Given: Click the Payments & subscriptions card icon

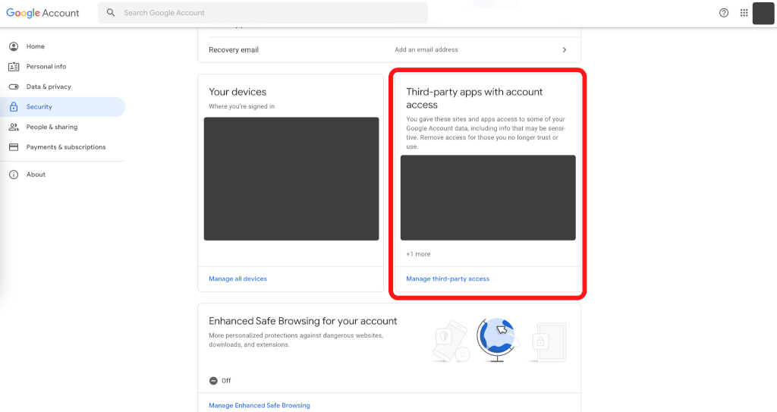Looking at the screenshot, I should click(x=14, y=147).
